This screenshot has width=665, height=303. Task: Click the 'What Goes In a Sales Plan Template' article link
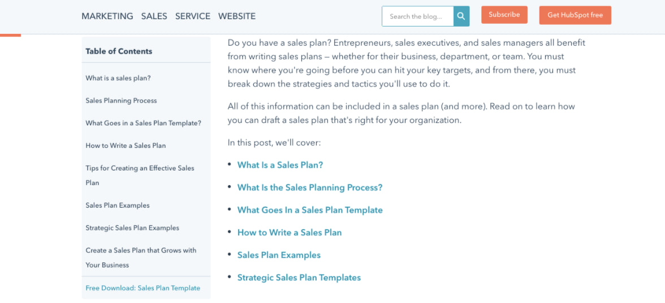pyautogui.click(x=310, y=210)
